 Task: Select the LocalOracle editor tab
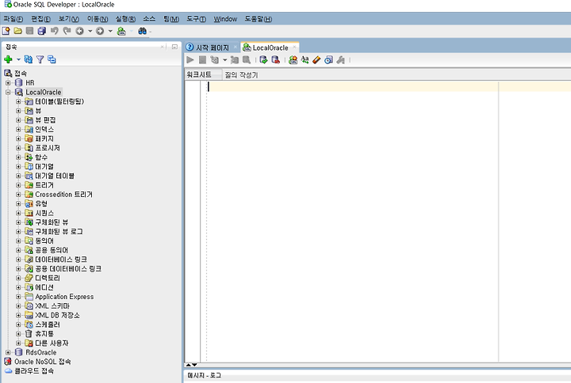click(270, 47)
